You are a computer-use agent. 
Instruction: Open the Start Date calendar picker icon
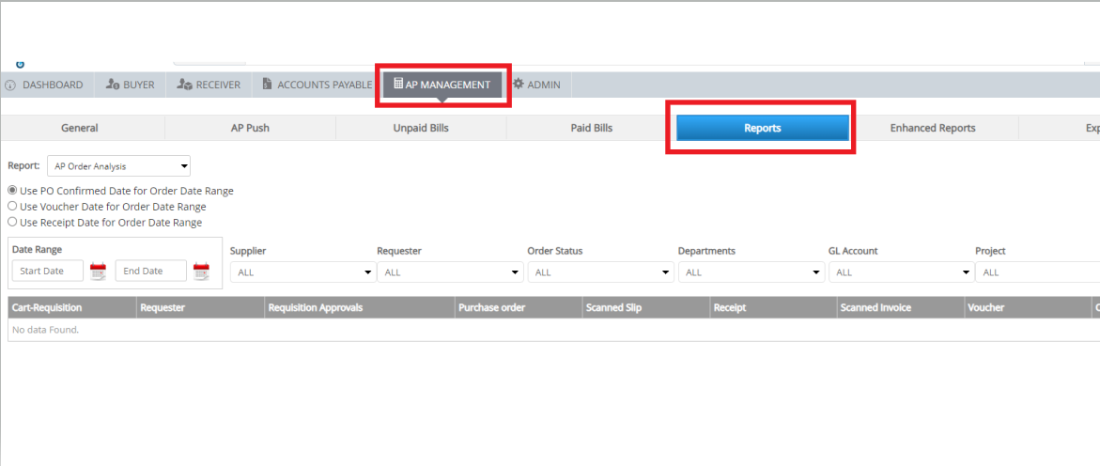click(x=99, y=272)
